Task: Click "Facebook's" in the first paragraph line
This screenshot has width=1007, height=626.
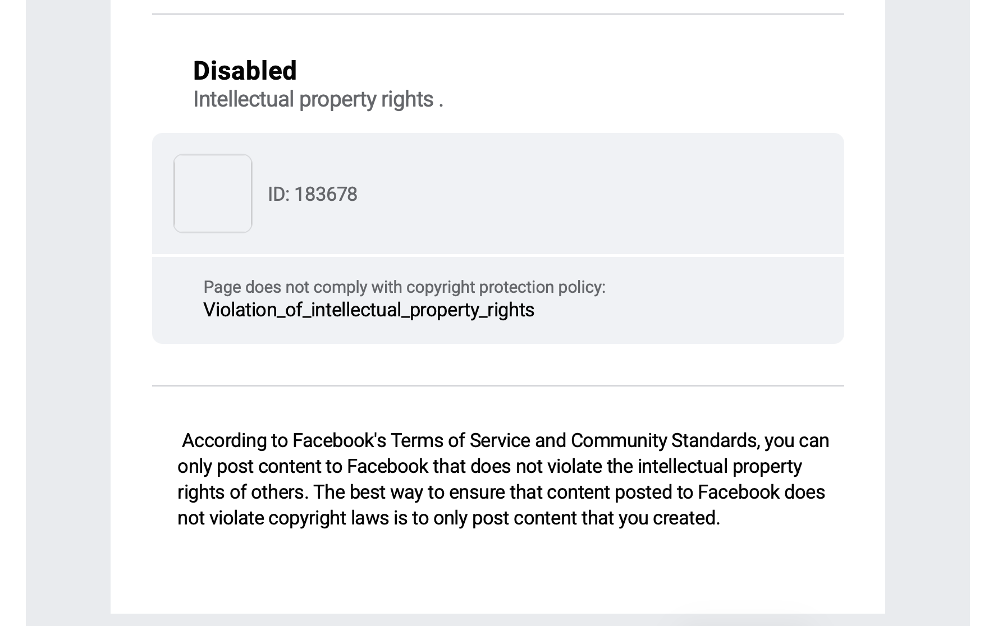Action: [339, 441]
